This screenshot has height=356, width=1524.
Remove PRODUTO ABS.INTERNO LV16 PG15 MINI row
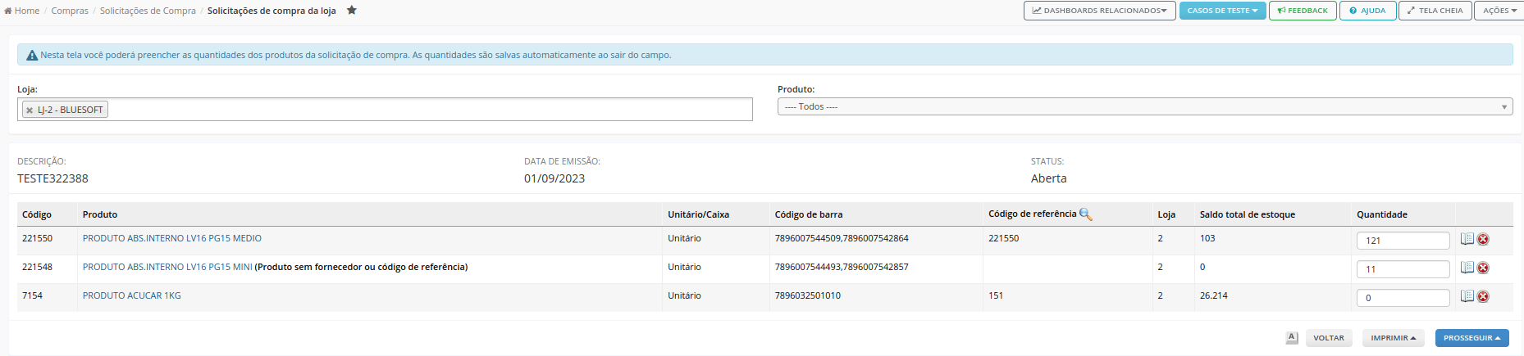click(1483, 268)
